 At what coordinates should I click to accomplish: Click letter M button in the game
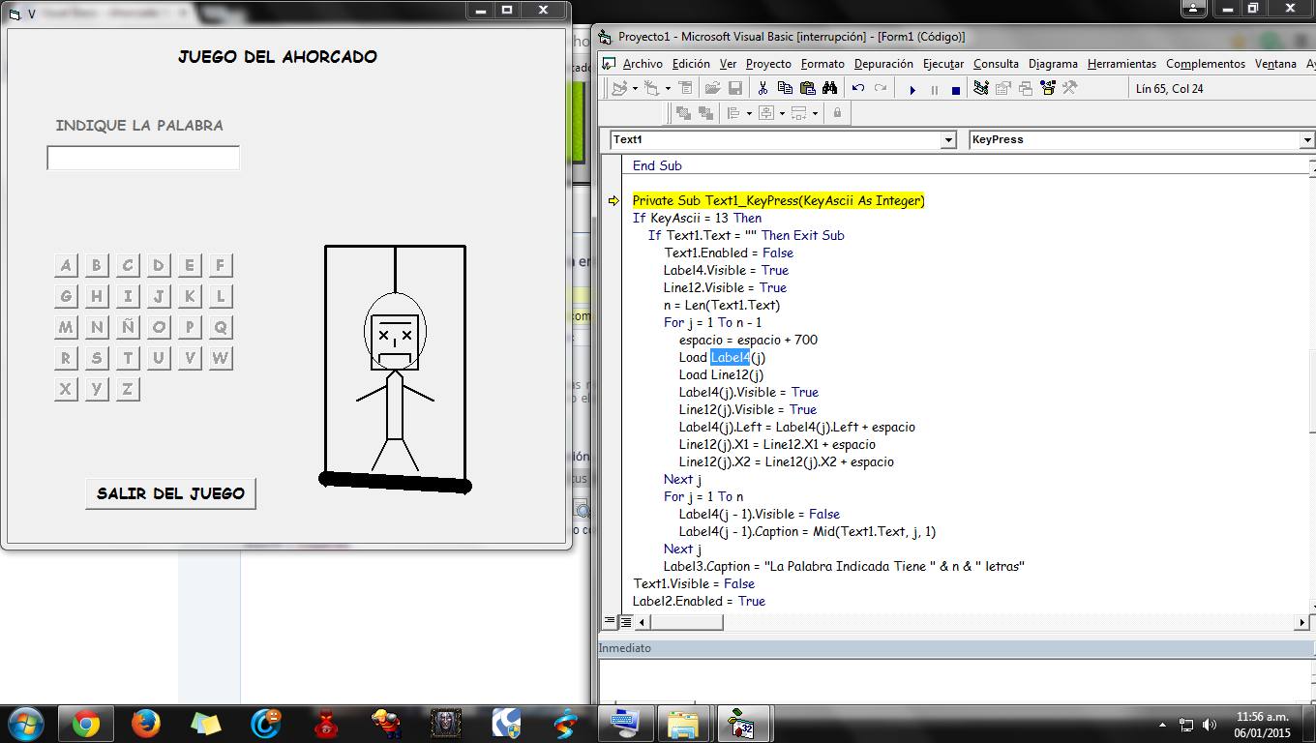(66, 328)
